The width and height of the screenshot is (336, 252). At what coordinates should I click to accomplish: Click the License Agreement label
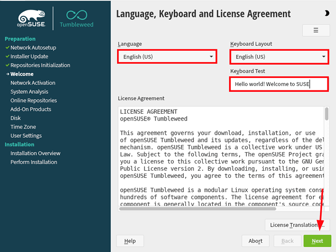[x=141, y=99]
